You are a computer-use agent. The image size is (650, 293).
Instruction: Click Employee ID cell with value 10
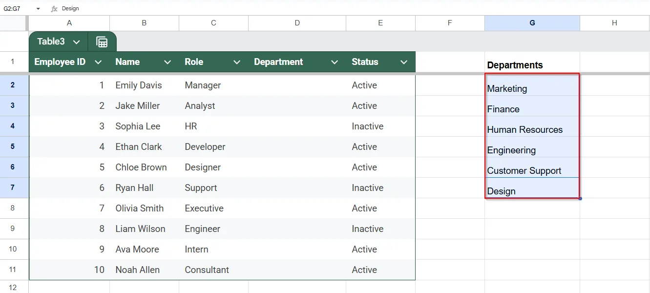pos(69,270)
